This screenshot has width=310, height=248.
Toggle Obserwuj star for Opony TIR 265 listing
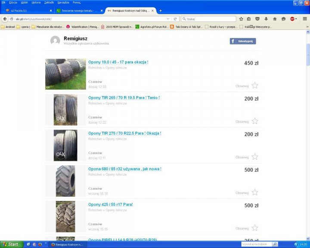(x=255, y=121)
